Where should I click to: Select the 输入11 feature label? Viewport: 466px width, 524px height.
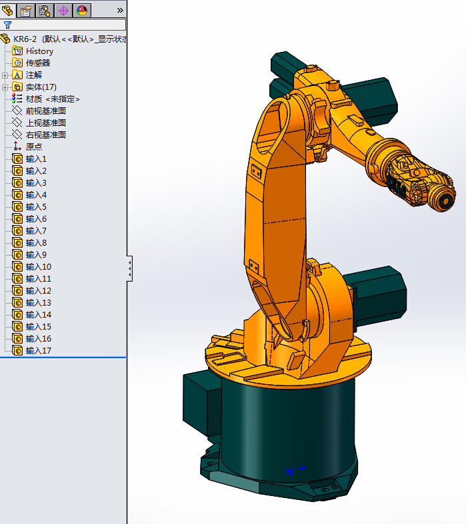coord(39,279)
